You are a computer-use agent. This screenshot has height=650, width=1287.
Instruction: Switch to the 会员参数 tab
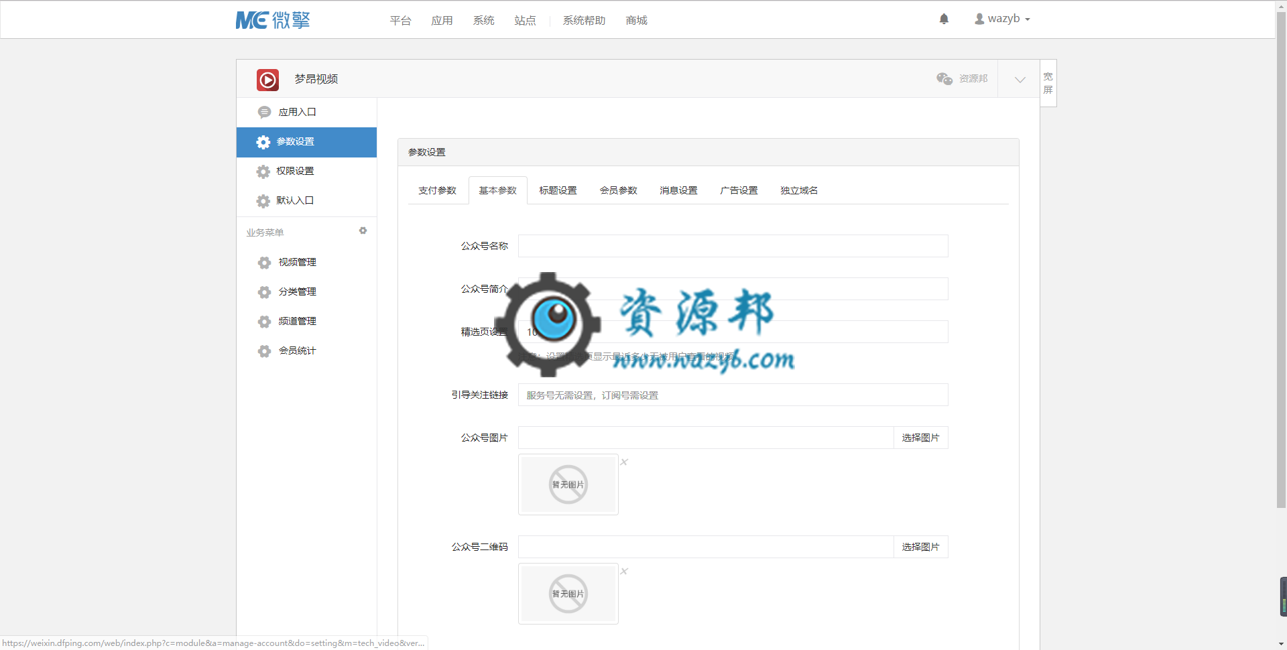point(618,190)
